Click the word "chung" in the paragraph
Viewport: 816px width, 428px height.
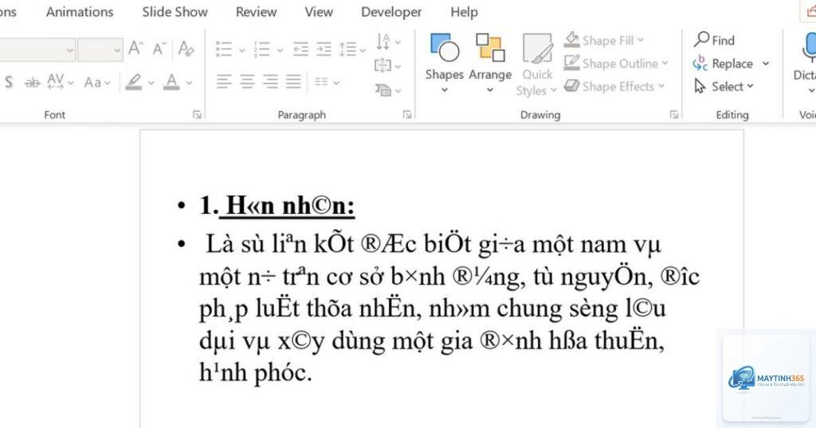point(528,309)
